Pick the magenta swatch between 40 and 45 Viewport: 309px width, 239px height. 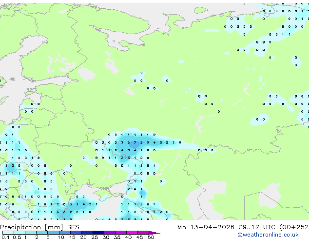coord(132,233)
